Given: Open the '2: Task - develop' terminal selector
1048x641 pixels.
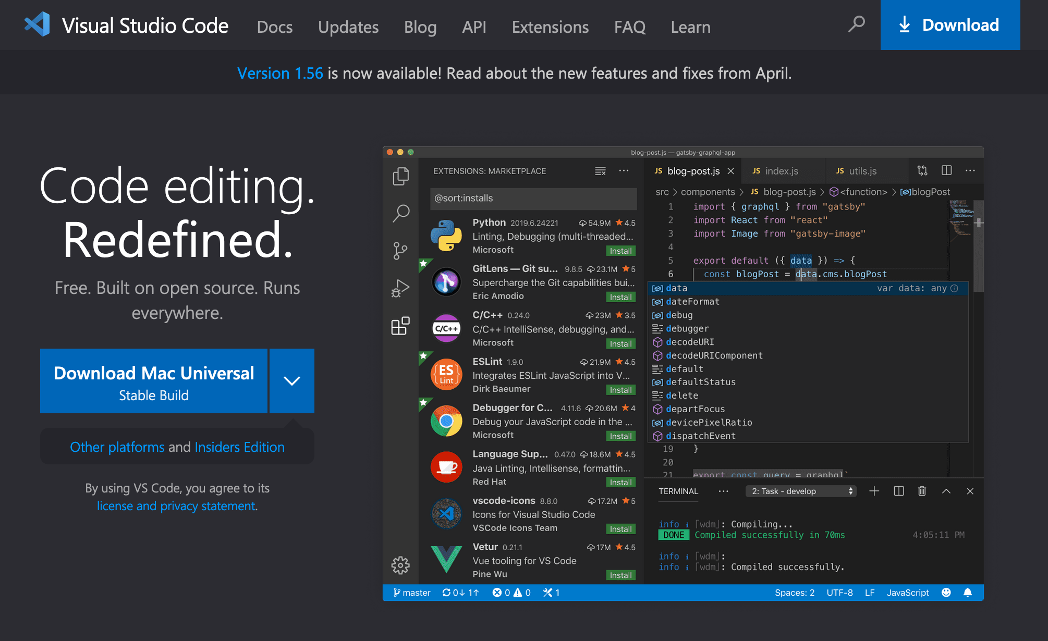Looking at the screenshot, I should click(801, 491).
